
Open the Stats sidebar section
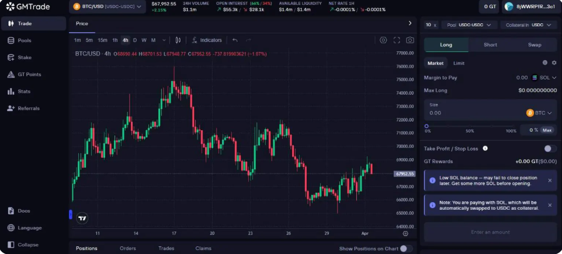tap(34, 91)
